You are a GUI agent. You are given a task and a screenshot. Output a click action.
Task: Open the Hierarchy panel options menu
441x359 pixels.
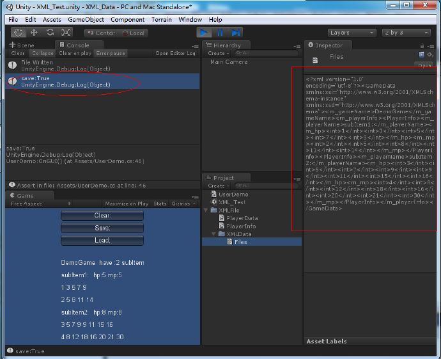click(297, 47)
